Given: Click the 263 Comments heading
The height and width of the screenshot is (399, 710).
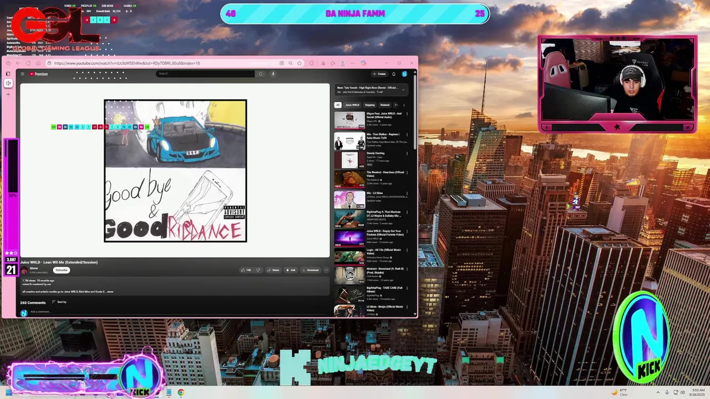Looking at the screenshot, I should click(33, 303).
